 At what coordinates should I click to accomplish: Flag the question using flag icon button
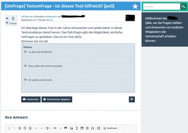[x=132, y=99]
